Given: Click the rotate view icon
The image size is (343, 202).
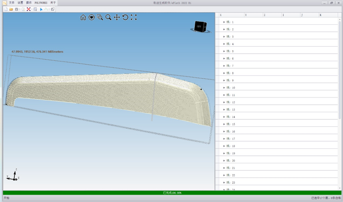Looking at the screenshot, I should [x=125, y=17].
